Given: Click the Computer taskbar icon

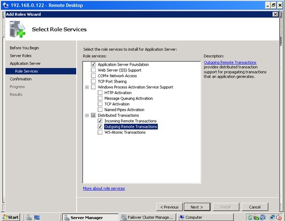Looking at the screenshot, I should click(x=181, y=217).
